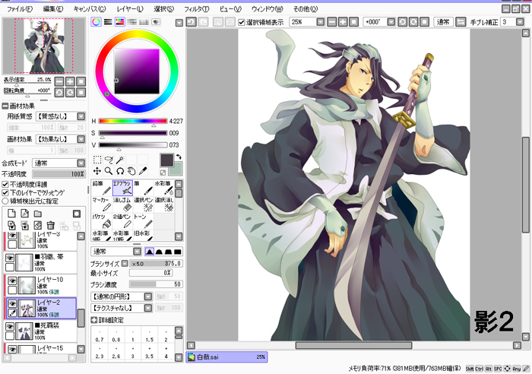
Task: Open the レイヤー menu
Action: [130, 8]
